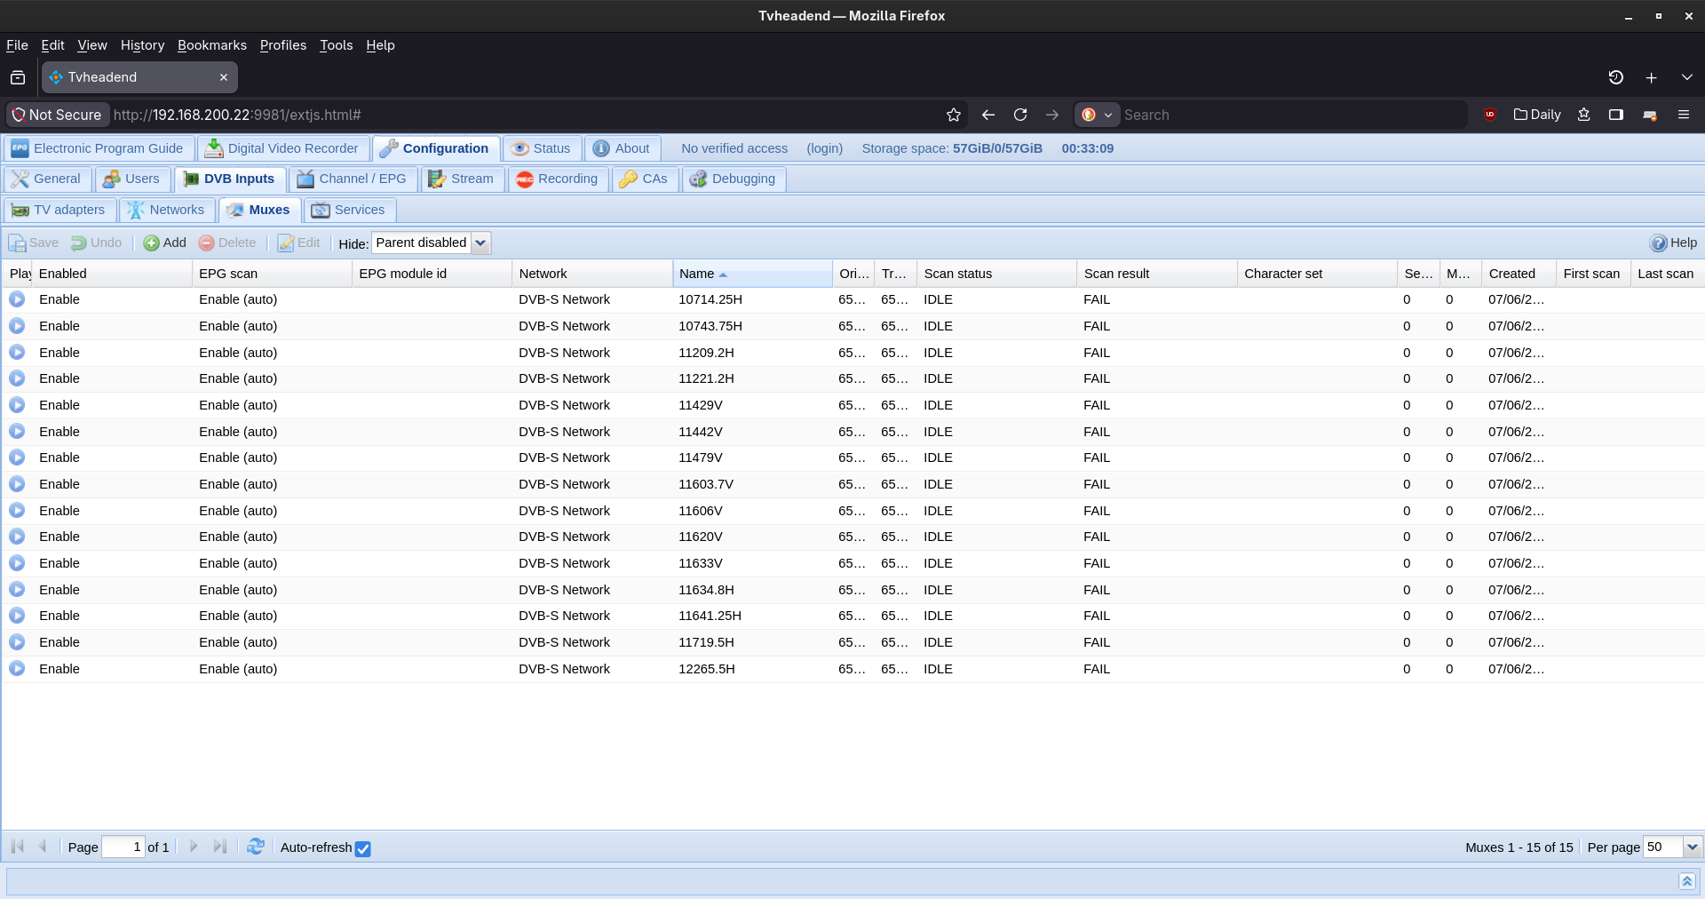Open the Users configuration tab
This screenshot has width=1705, height=899.
(131, 179)
